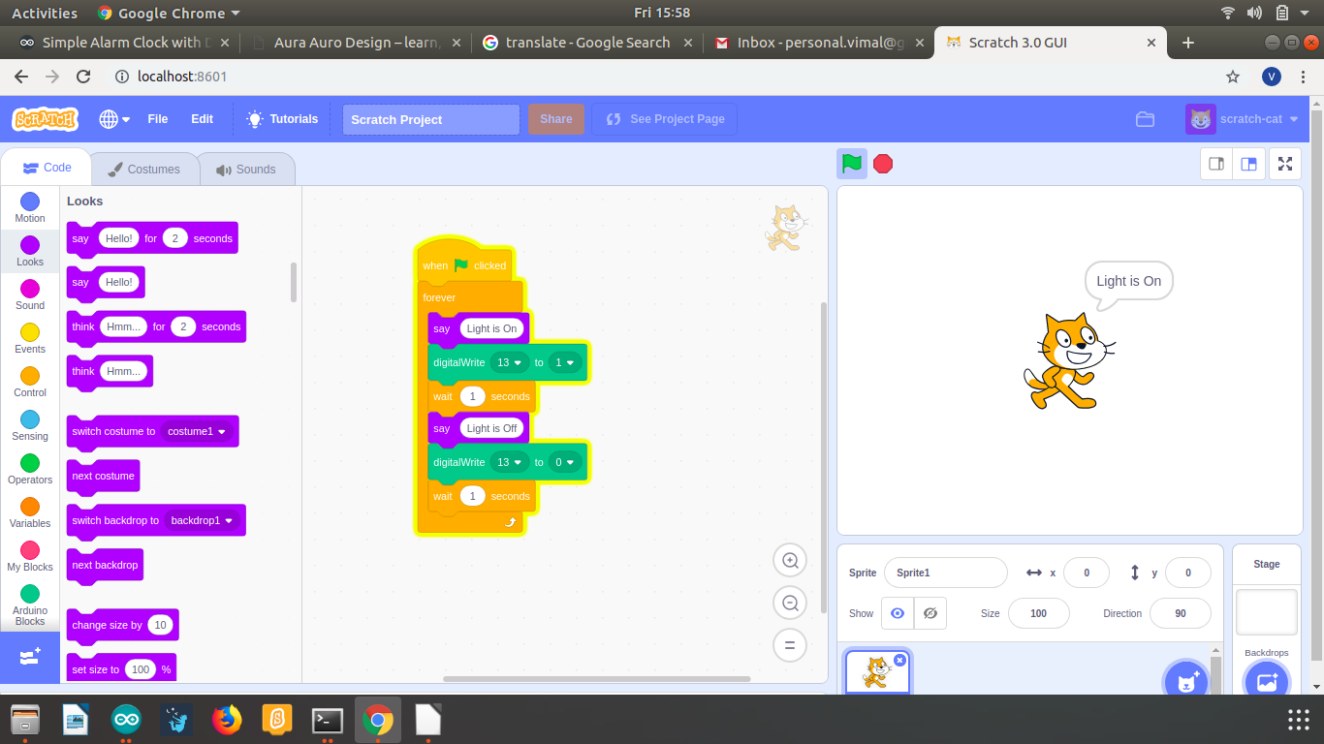This screenshot has height=744, width=1324.
Task: Click the See Project Page button
Action: coord(665,119)
